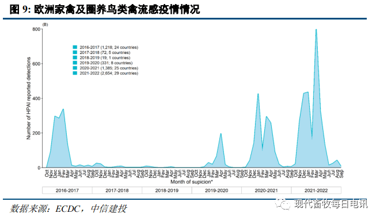Click the 2017-2018 legend color swatch
This screenshot has height=221, width=380.
[x=75, y=52]
